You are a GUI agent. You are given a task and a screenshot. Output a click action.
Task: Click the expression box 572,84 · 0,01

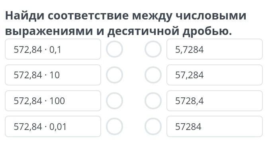click(x=53, y=126)
